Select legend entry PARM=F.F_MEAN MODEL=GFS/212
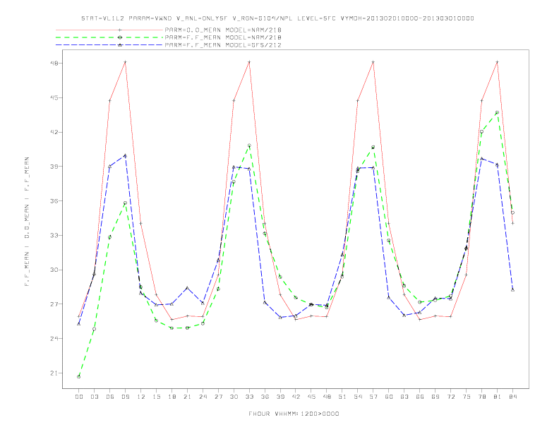Screen dimensions: 559x432 pos(223,45)
